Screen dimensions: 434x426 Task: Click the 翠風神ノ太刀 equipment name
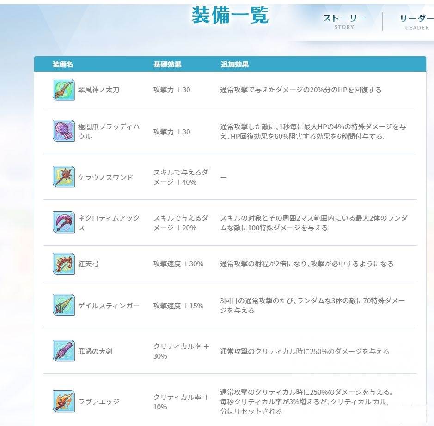(98, 90)
